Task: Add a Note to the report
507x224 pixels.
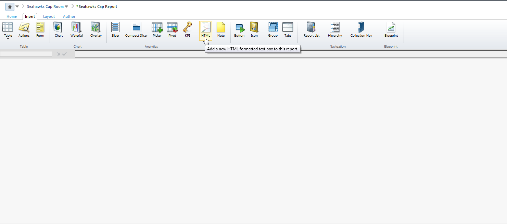Action: coord(221,30)
